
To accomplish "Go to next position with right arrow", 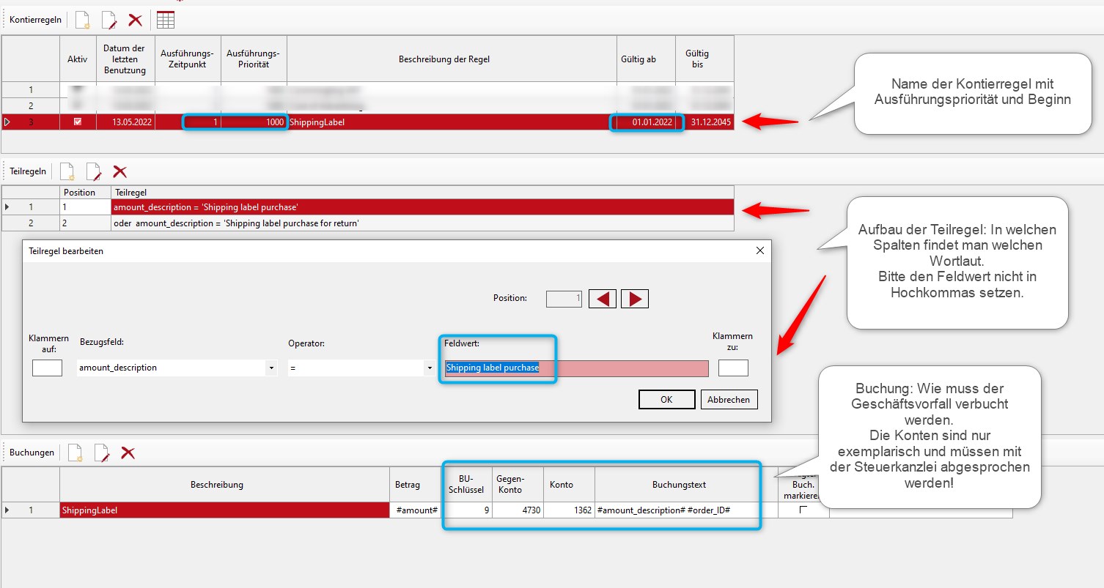I will click(x=635, y=299).
